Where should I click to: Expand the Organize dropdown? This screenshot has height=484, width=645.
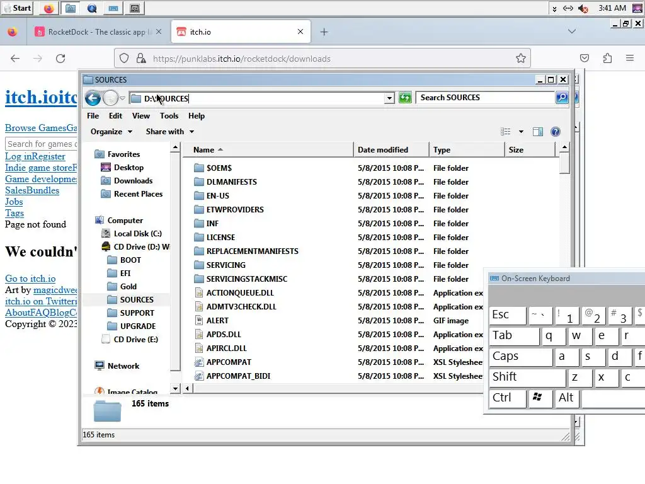pyautogui.click(x=111, y=132)
